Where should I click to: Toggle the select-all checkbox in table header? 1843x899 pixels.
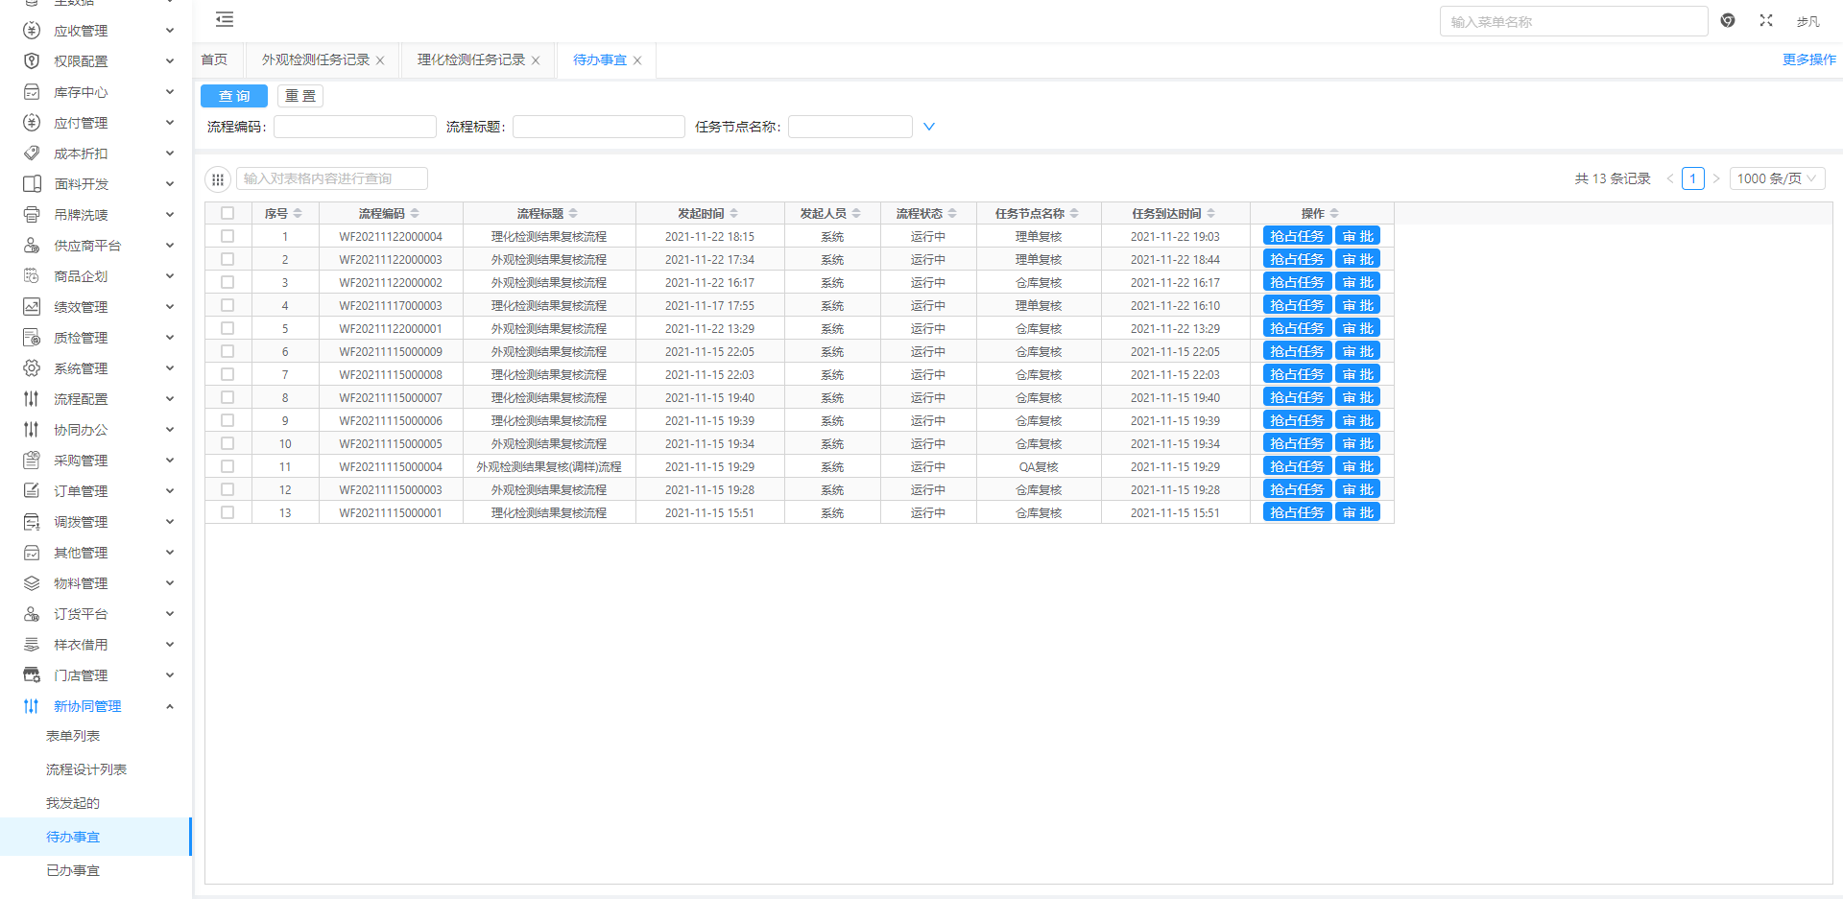[x=227, y=213]
